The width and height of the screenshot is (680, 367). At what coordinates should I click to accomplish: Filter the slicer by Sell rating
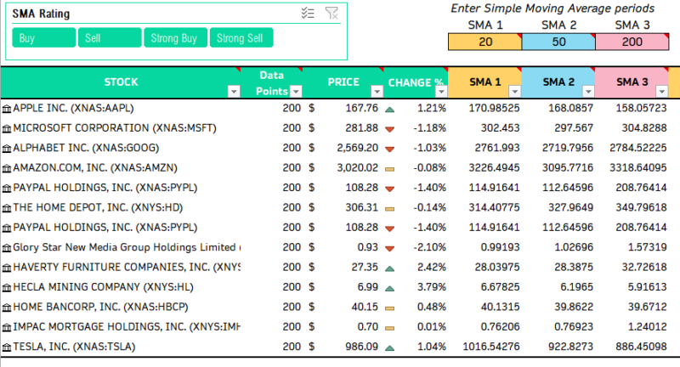click(x=110, y=37)
